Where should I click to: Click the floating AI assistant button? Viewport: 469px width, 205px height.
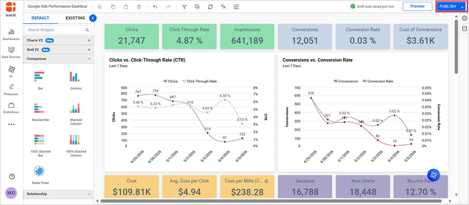pos(434,175)
